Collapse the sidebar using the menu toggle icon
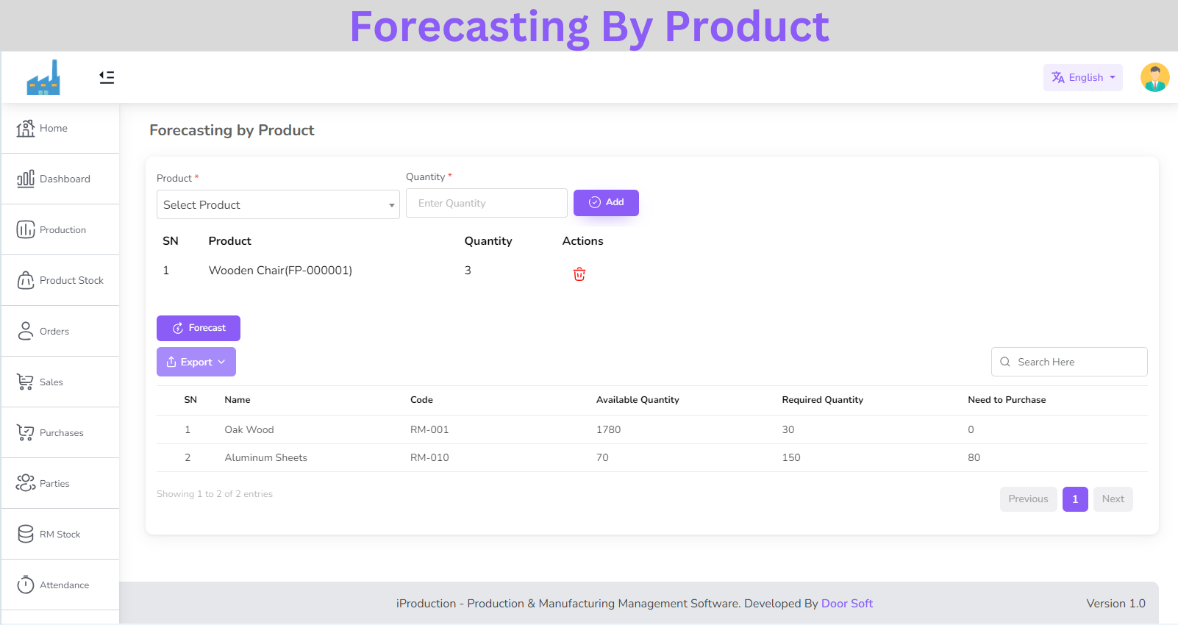 107,77
